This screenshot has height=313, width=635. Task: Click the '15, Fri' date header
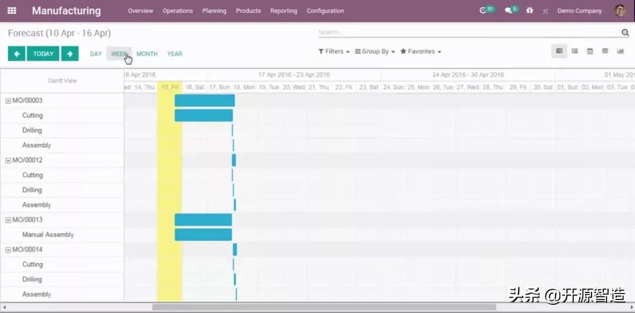coord(170,87)
